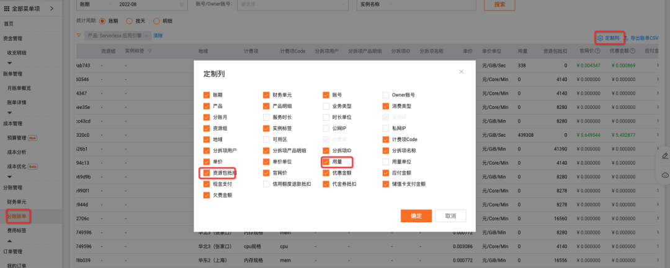
Task: Click the filter icon beside 实例标签 header
Action: 150,51
